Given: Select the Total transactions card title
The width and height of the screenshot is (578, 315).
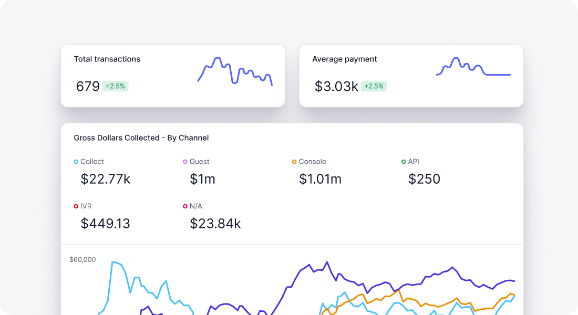Looking at the screenshot, I should tap(107, 59).
